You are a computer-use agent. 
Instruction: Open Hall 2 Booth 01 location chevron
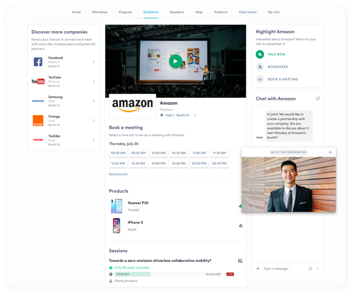[195, 115]
